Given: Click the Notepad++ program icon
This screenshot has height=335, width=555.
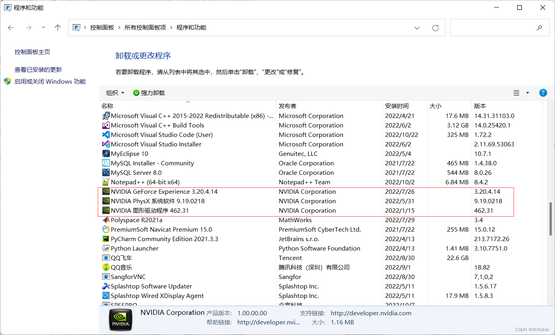Looking at the screenshot, I should tap(106, 182).
